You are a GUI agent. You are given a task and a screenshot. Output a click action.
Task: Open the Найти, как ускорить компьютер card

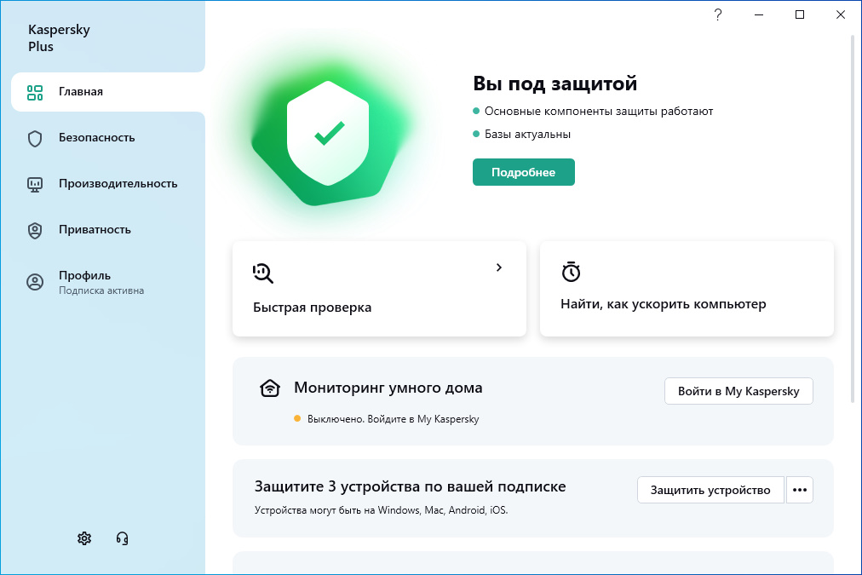687,288
